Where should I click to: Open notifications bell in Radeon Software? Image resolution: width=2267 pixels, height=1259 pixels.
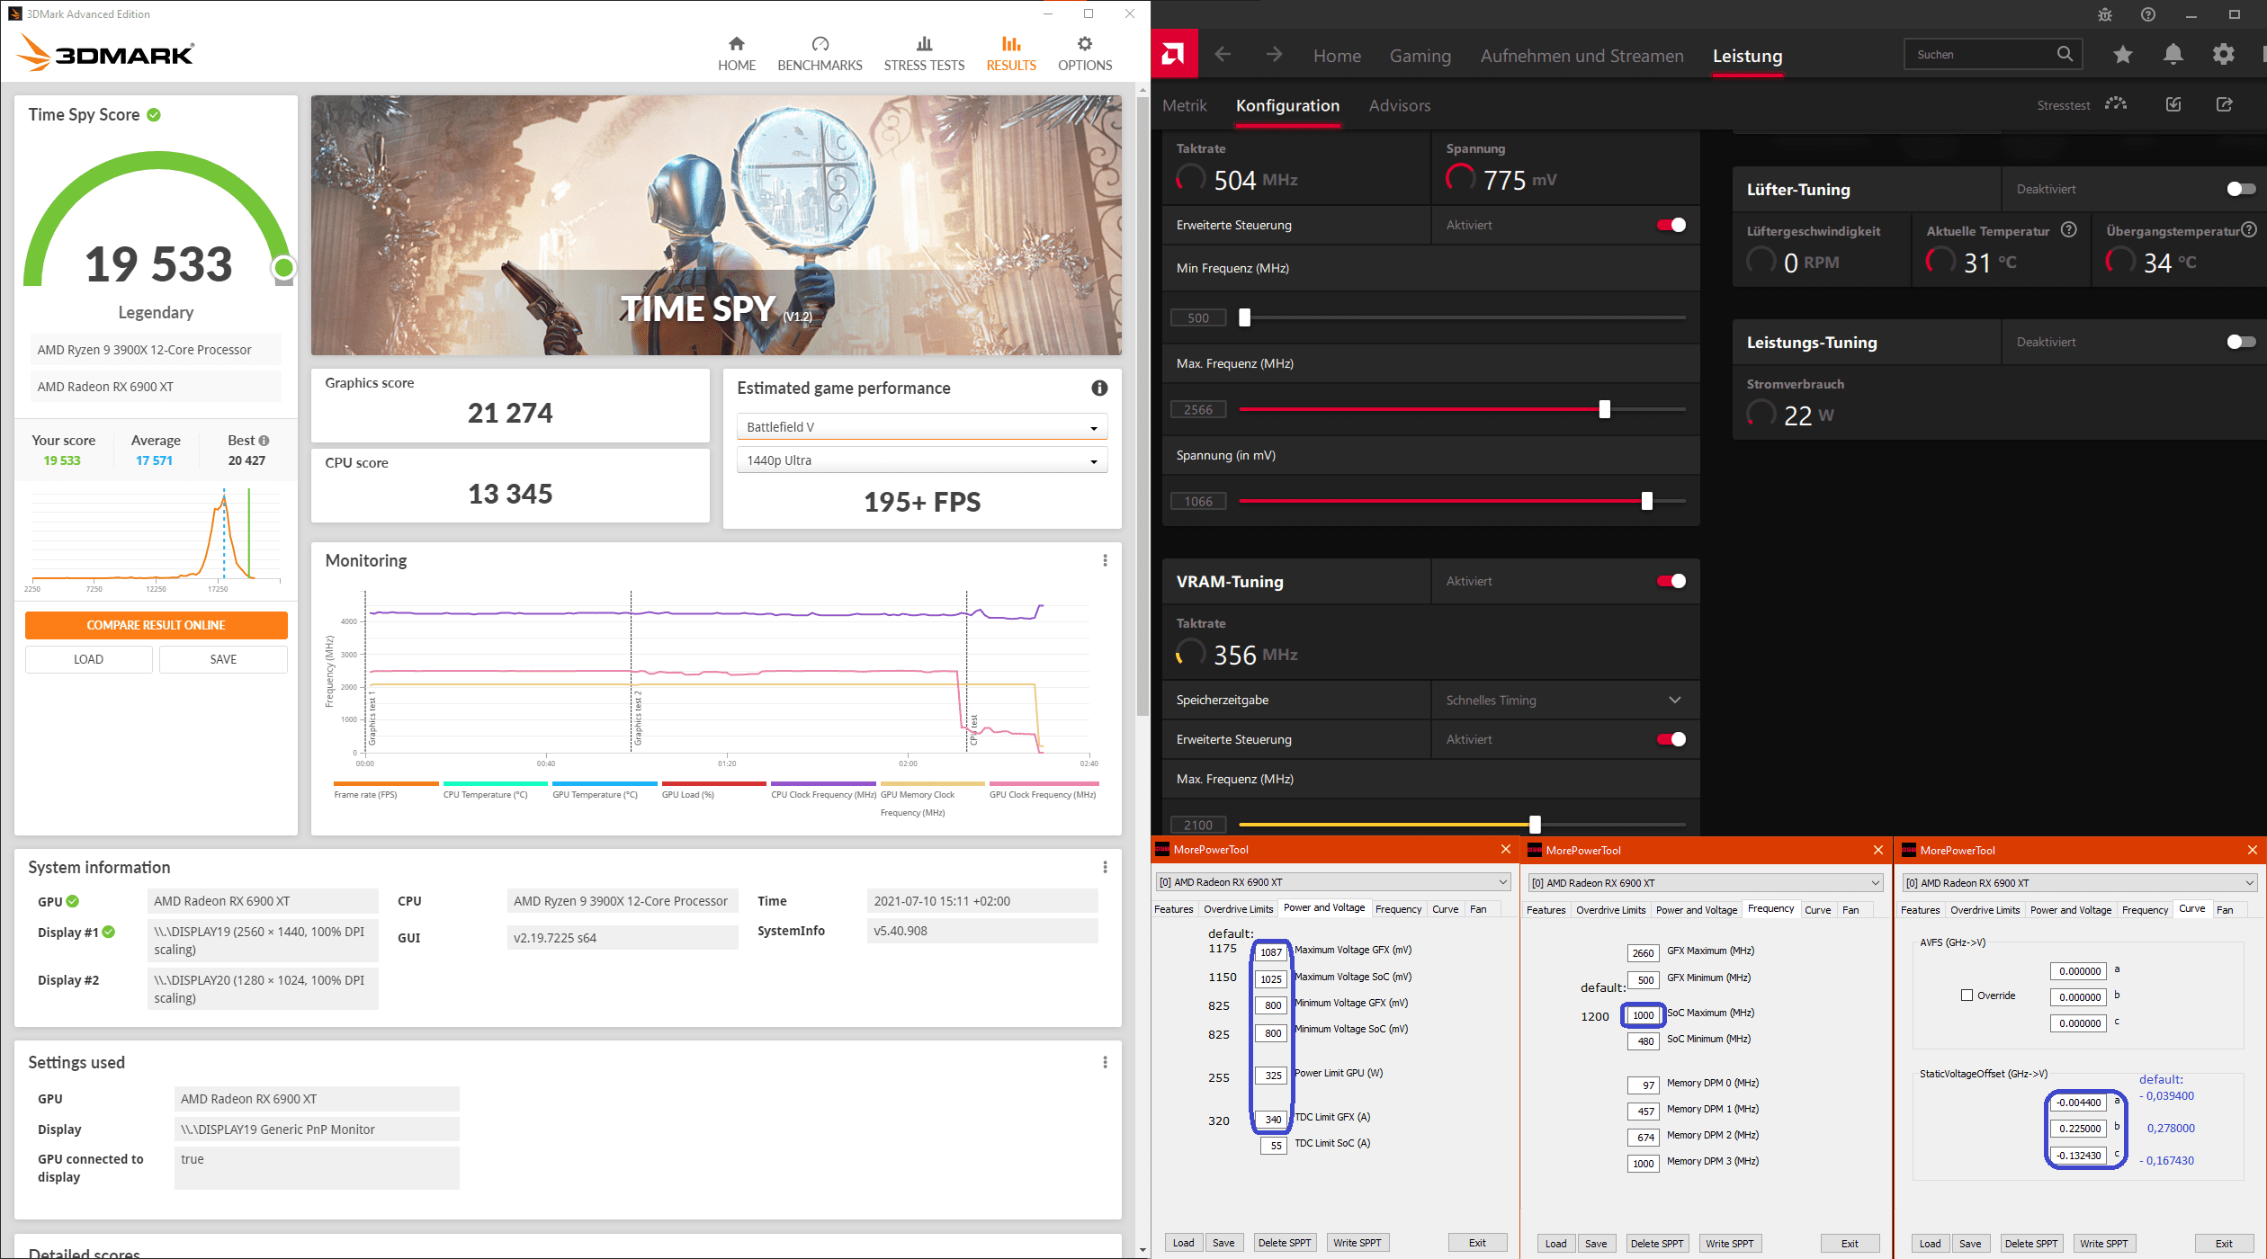(x=2173, y=55)
